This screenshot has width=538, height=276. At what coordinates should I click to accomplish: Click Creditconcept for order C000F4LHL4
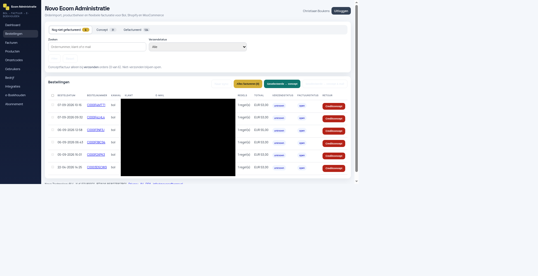334,119
